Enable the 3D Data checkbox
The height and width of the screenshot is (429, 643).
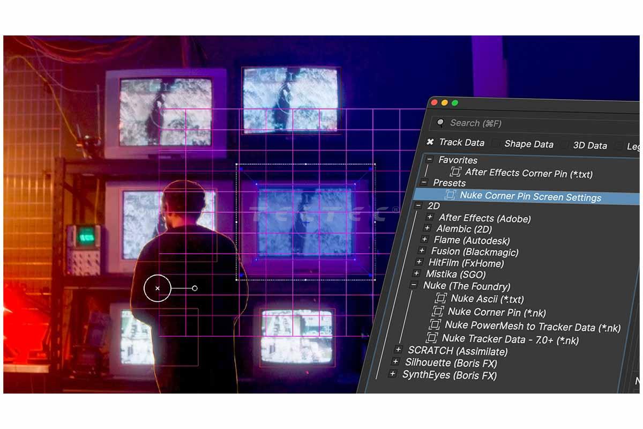[564, 145]
